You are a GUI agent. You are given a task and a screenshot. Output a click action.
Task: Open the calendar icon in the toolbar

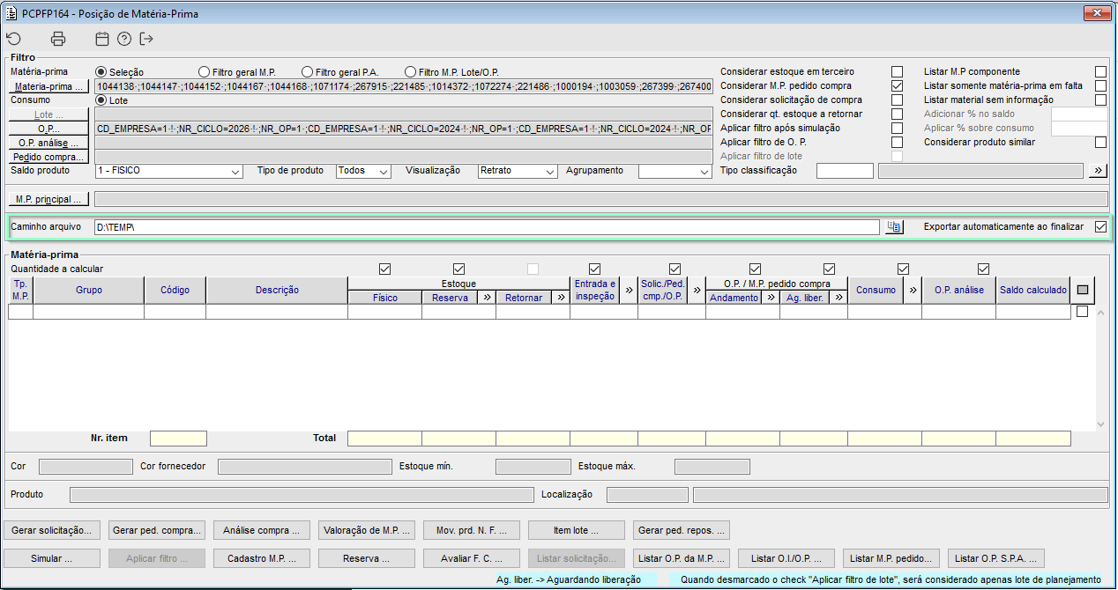tap(102, 39)
